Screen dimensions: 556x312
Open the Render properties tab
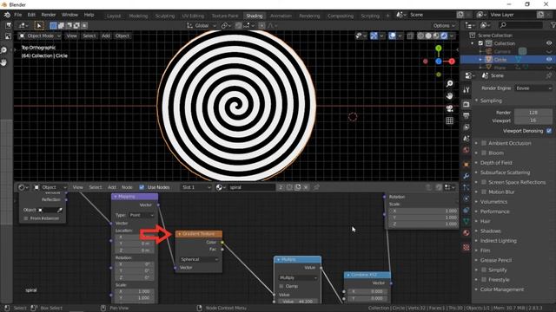tap(467, 104)
